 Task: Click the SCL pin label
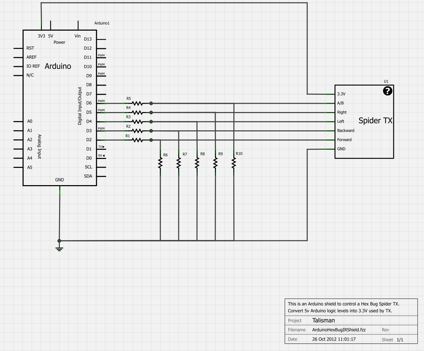[88, 167]
